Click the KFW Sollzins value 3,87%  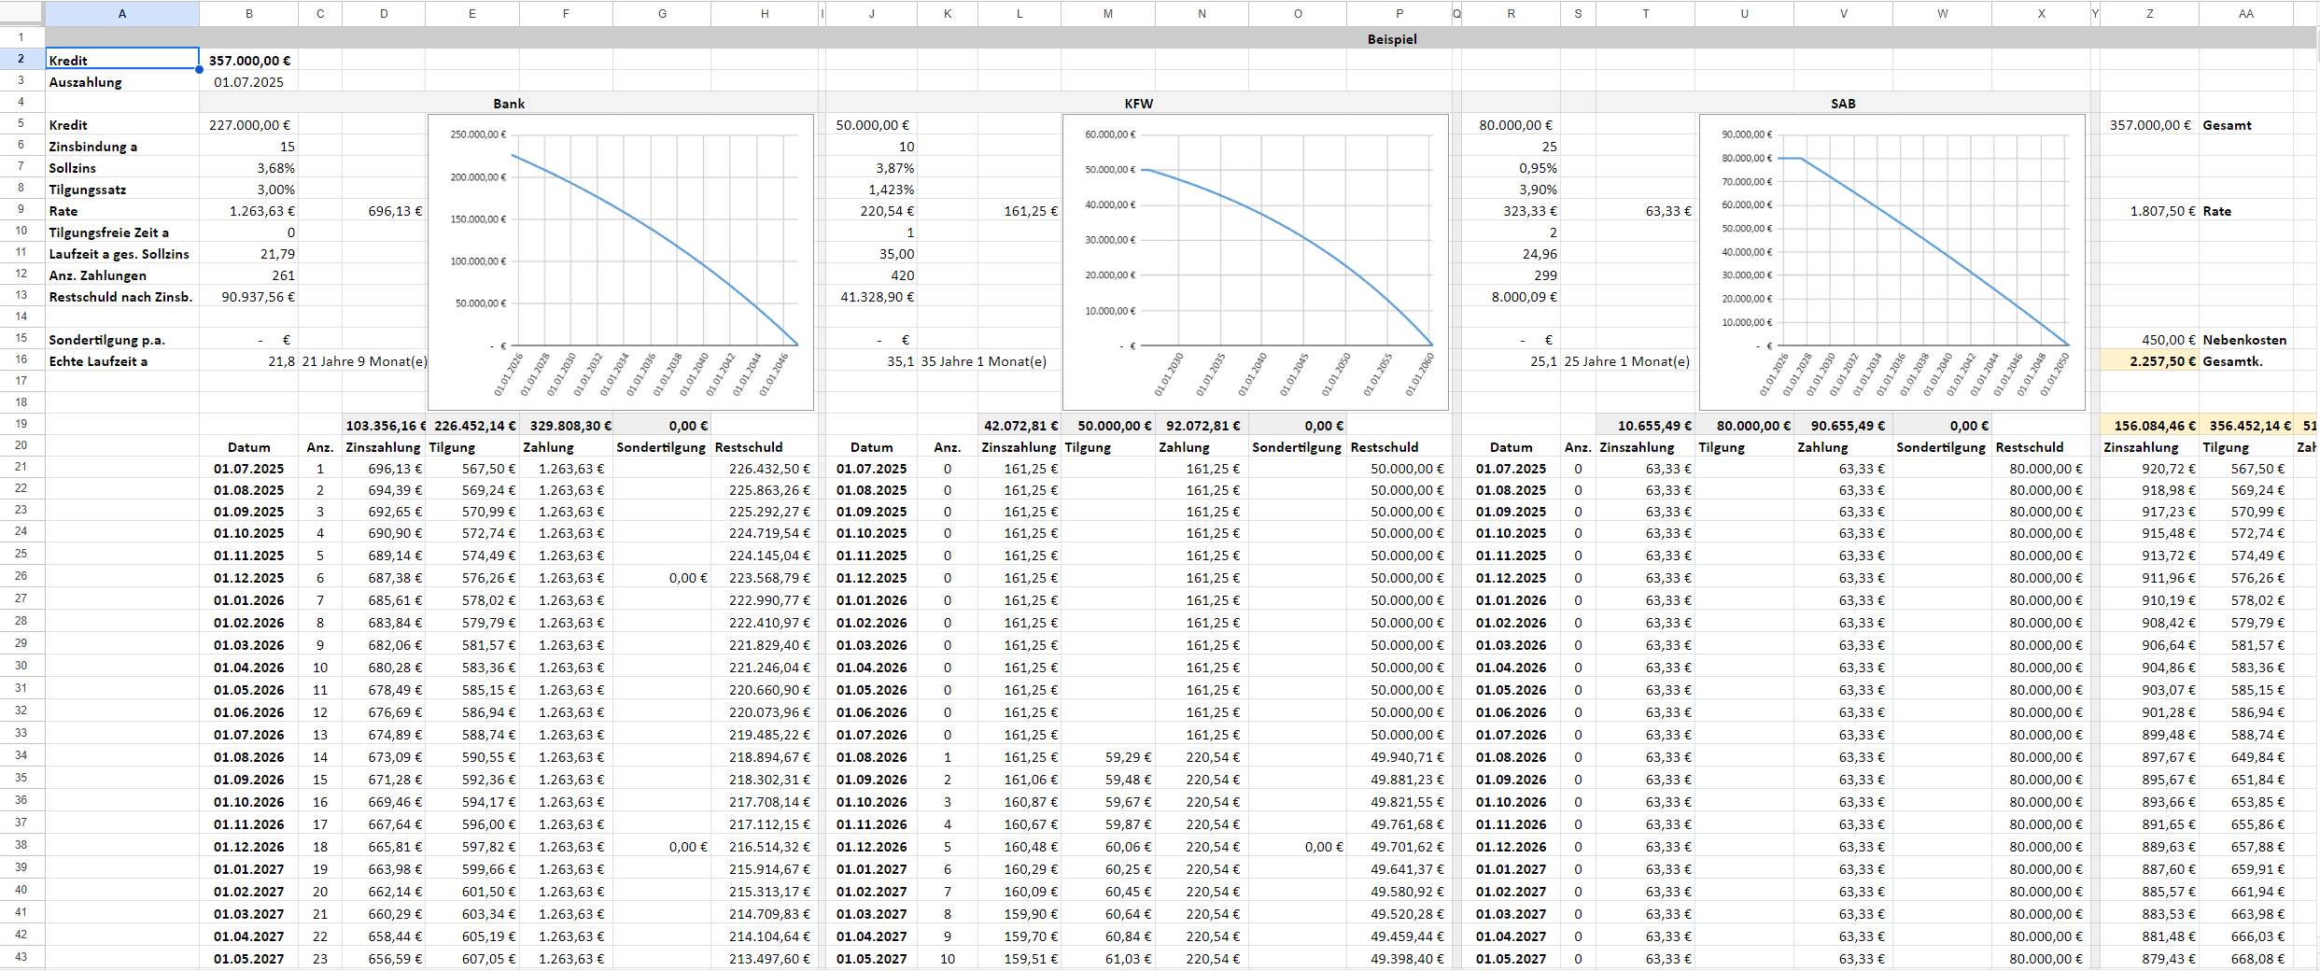871,168
